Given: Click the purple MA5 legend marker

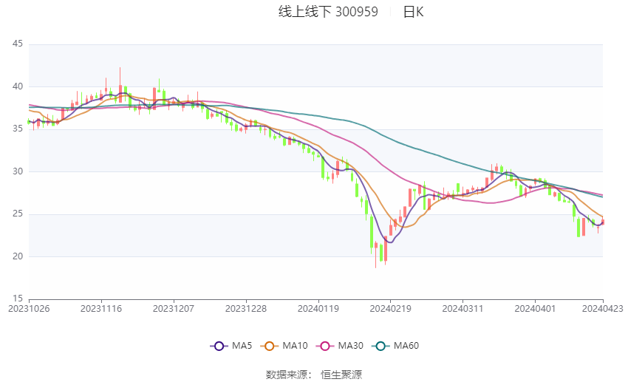Looking at the screenshot, I should 219,345.
